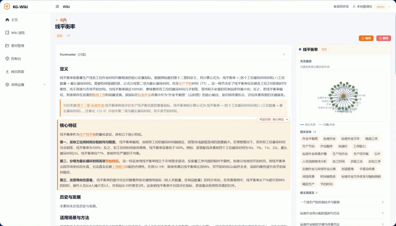
Task: Open the 瓶颈工序 link in the definition
Action: click(x=99, y=95)
